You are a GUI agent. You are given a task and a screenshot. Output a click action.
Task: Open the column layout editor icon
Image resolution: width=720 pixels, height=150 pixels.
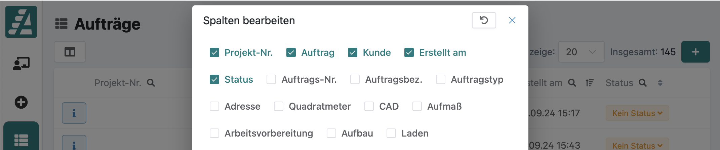pos(70,52)
